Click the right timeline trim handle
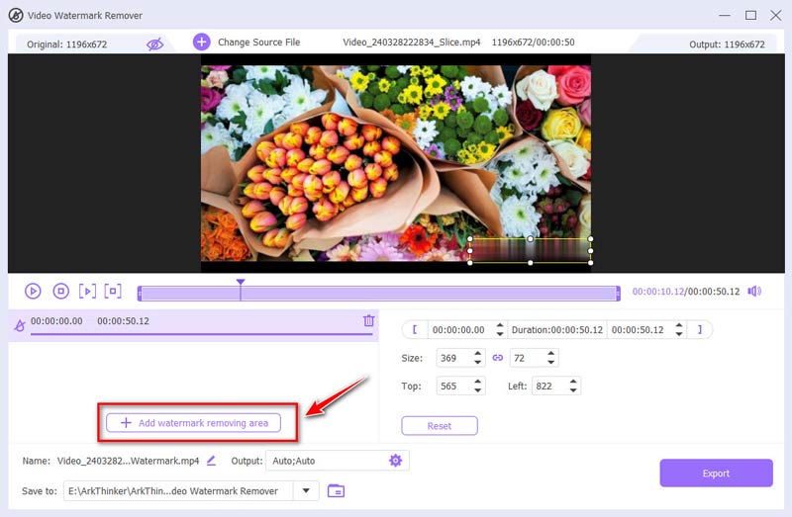Screen dimensions: 792x517 tap(618, 294)
